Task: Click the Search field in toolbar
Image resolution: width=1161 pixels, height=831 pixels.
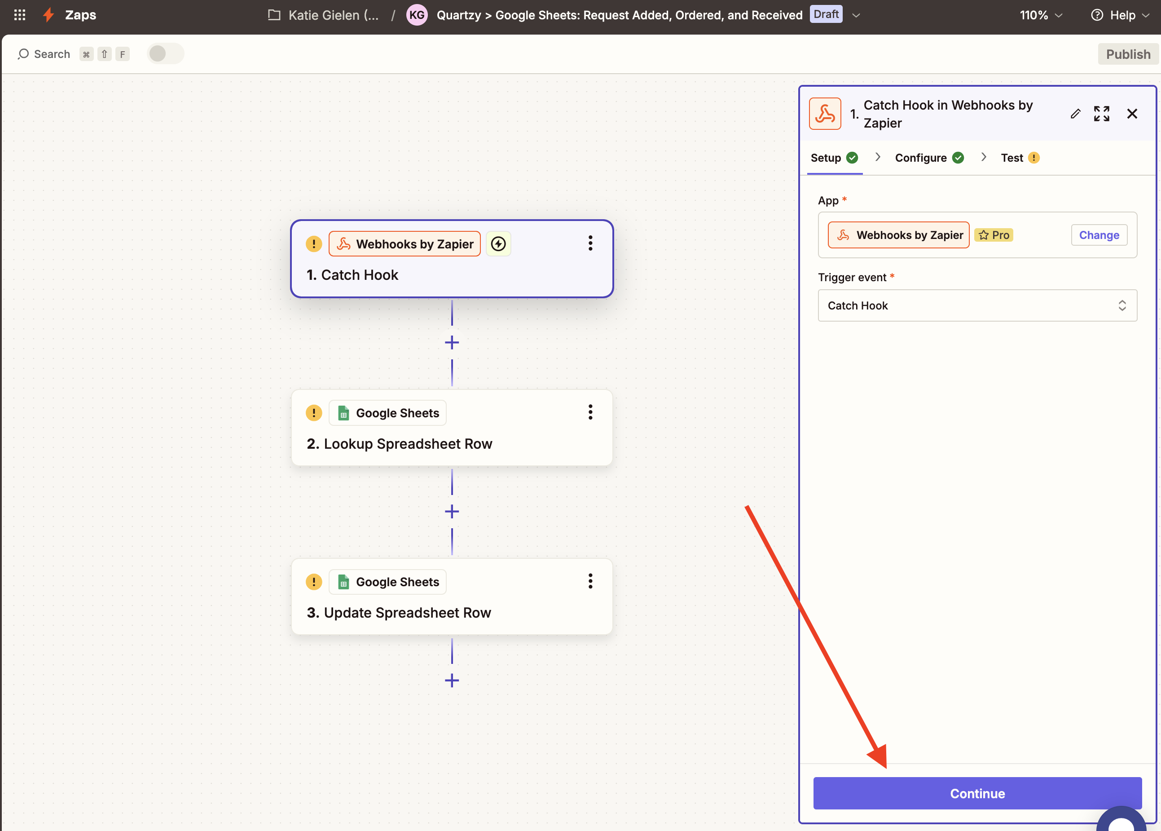Action: tap(74, 54)
